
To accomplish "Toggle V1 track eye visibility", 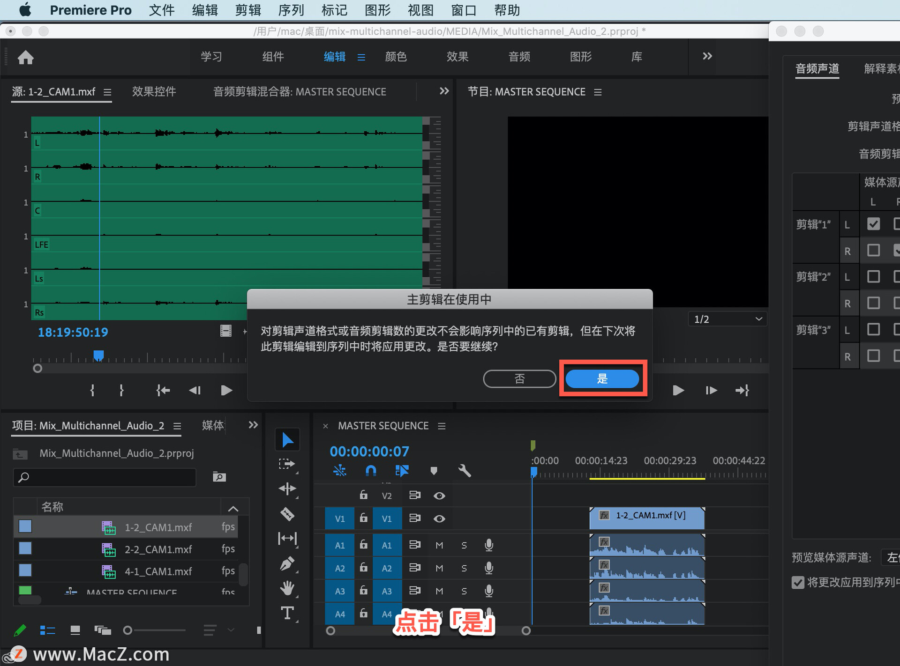I will (439, 518).
